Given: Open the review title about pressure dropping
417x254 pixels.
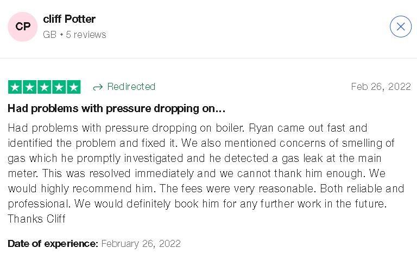Looking at the screenshot, I should pyautogui.click(x=117, y=108).
